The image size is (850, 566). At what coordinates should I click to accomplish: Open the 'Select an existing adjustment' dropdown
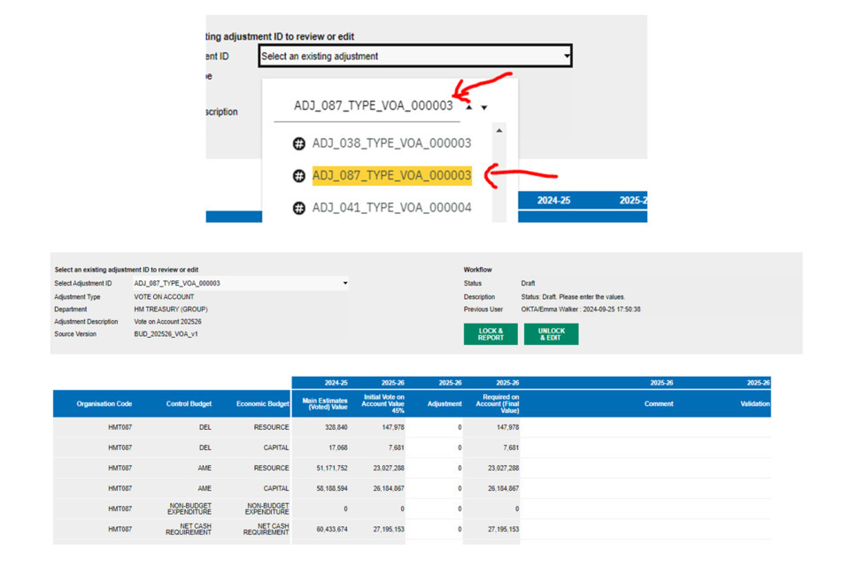pos(414,56)
